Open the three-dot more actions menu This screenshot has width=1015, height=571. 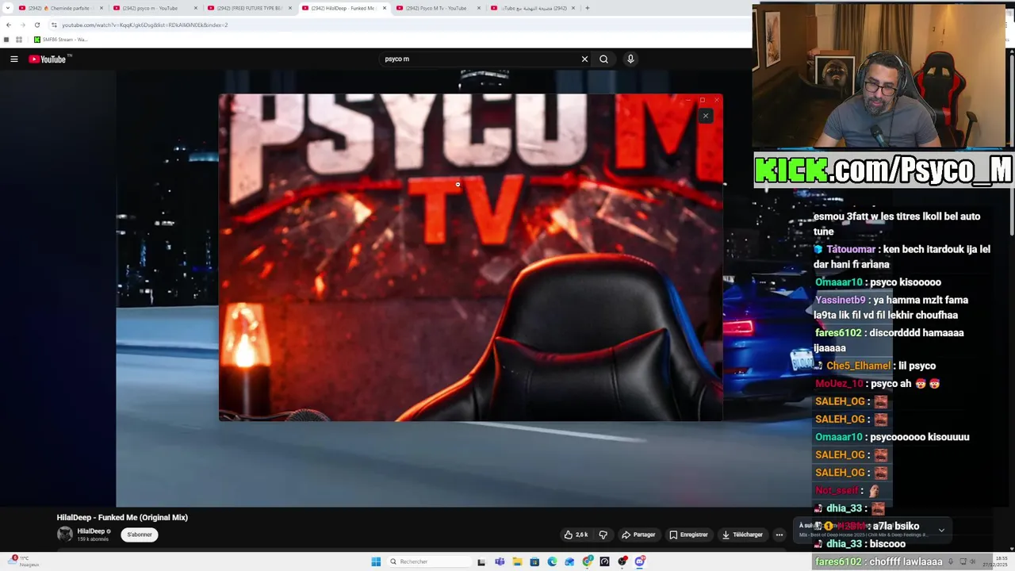tap(779, 535)
